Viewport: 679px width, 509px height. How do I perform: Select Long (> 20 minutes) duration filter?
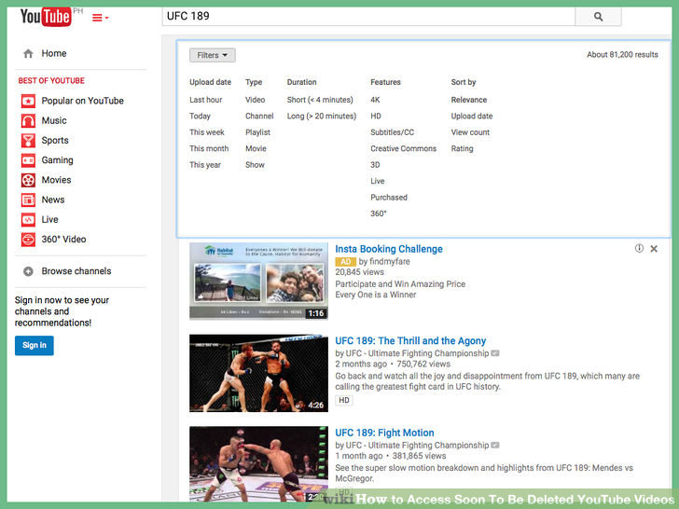pyautogui.click(x=321, y=116)
